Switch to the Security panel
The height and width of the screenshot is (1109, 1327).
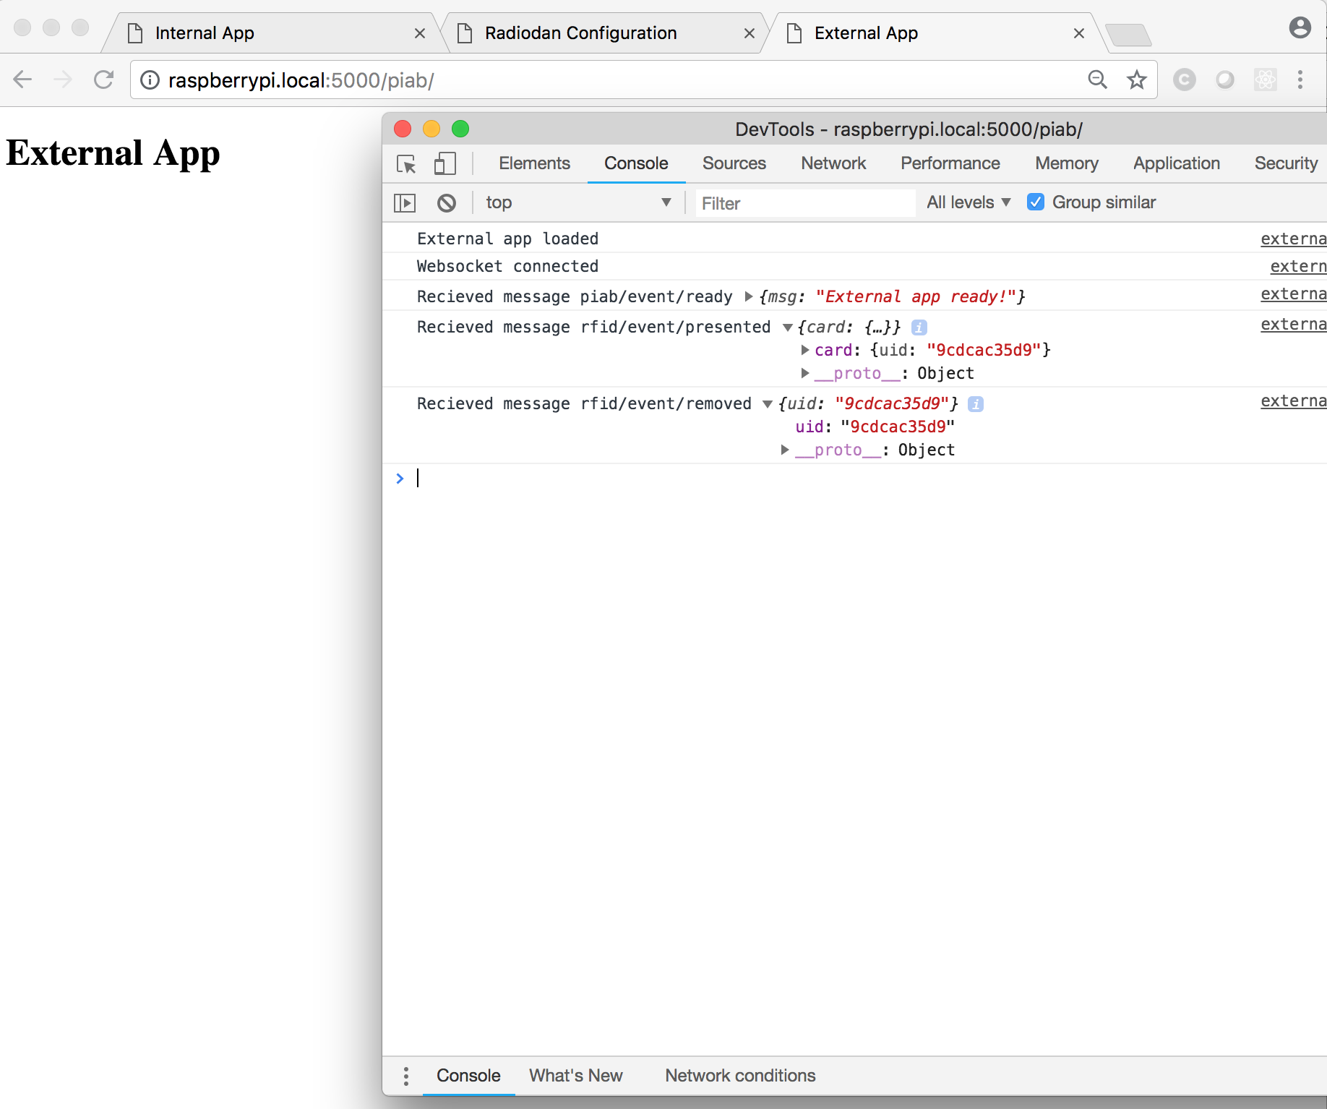point(1286,163)
